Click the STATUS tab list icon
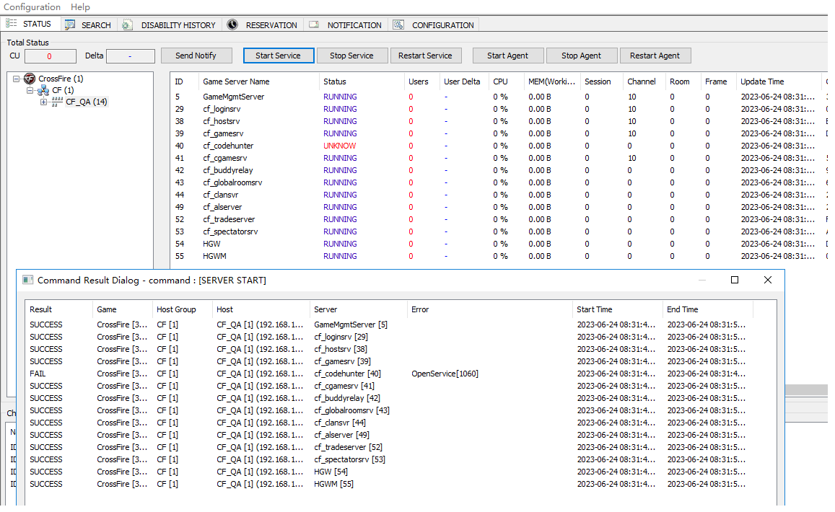Screen dimensions: 835x512 (x=12, y=23)
